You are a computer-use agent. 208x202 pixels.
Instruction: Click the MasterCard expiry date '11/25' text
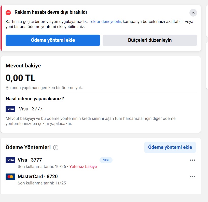tap(60, 183)
